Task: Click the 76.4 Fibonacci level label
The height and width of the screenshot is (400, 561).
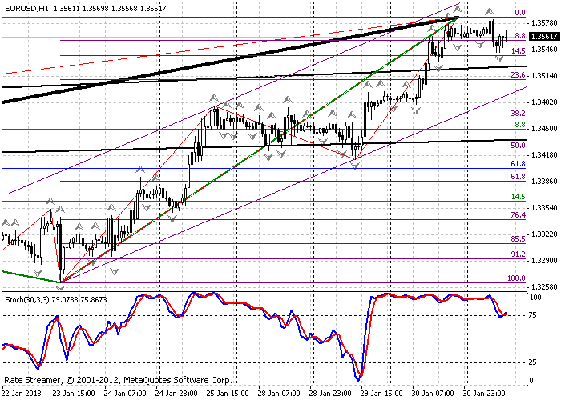Action: pos(518,215)
